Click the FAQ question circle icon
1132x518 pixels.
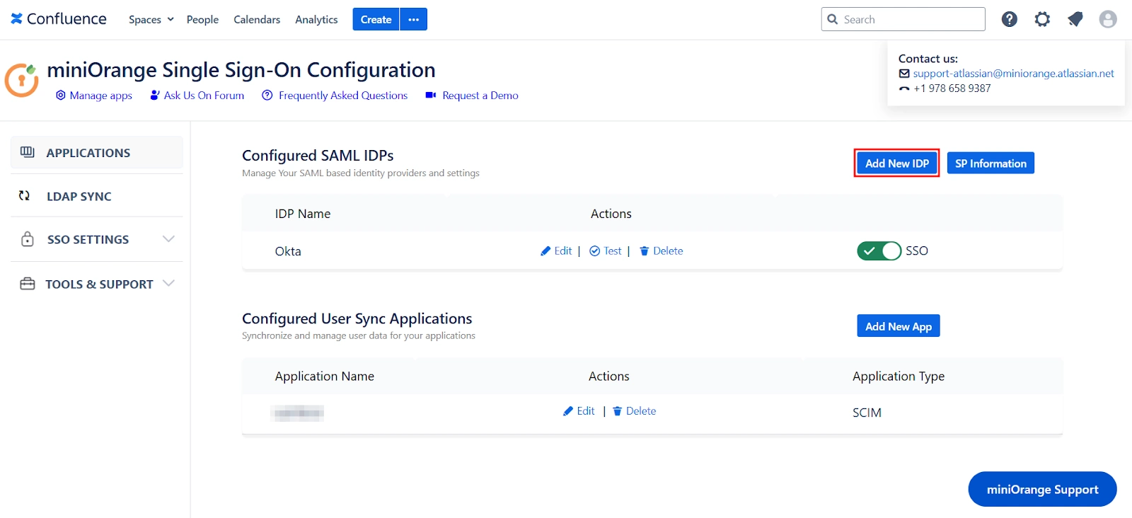[267, 95]
